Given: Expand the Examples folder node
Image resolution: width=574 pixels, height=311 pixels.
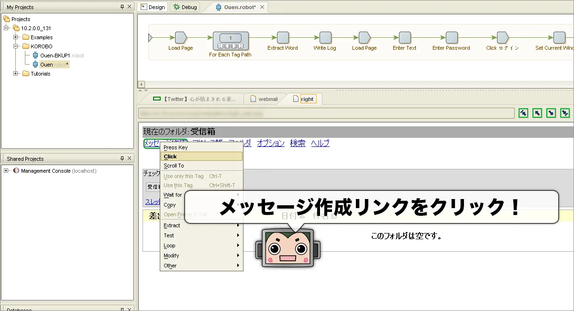Looking at the screenshot, I should [x=16, y=37].
